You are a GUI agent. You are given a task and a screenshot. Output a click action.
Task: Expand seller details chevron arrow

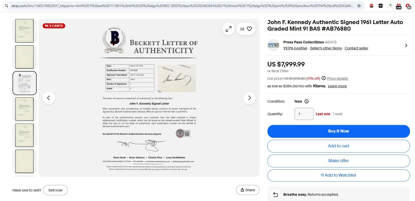pyautogui.click(x=406, y=45)
